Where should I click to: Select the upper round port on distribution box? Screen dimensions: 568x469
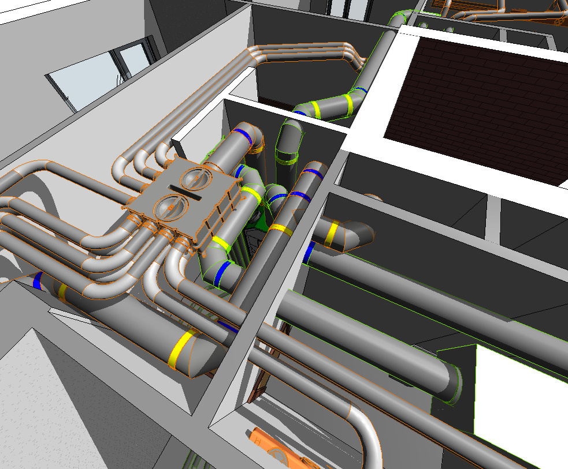[x=196, y=178]
